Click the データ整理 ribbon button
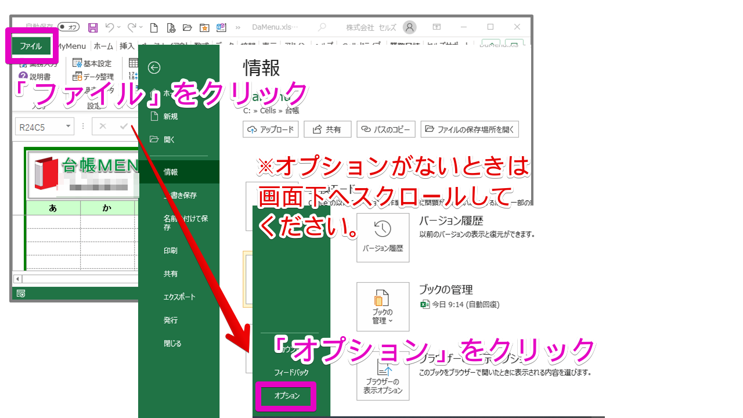 tap(93, 77)
